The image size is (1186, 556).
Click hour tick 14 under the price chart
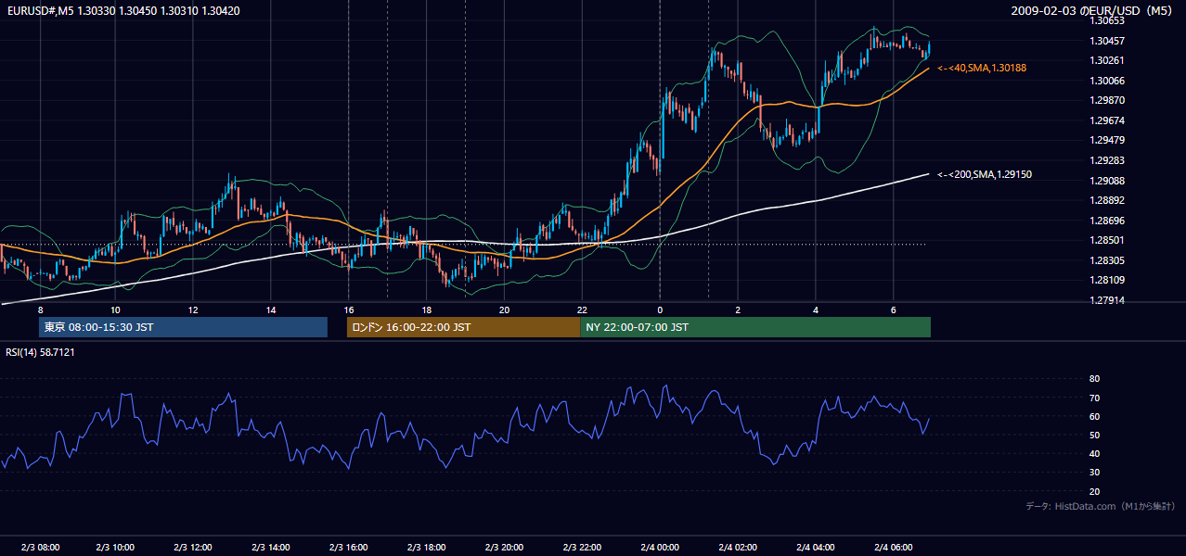pos(271,310)
